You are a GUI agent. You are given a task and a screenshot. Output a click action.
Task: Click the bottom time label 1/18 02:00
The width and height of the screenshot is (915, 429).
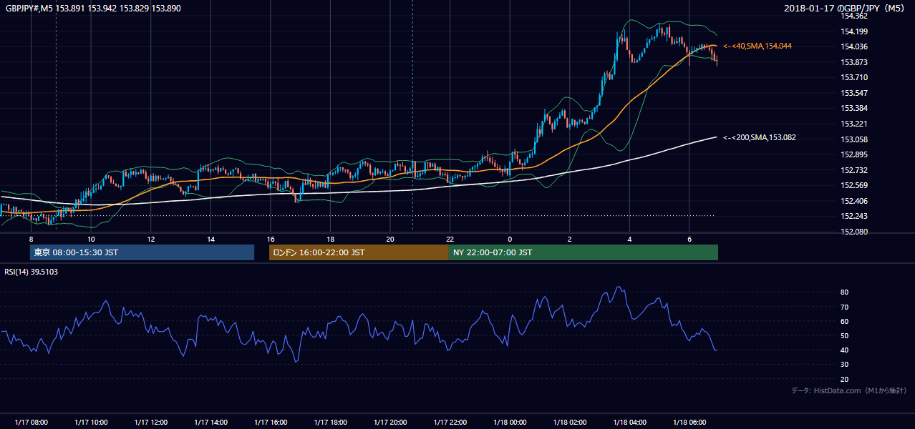click(x=570, y=422)
